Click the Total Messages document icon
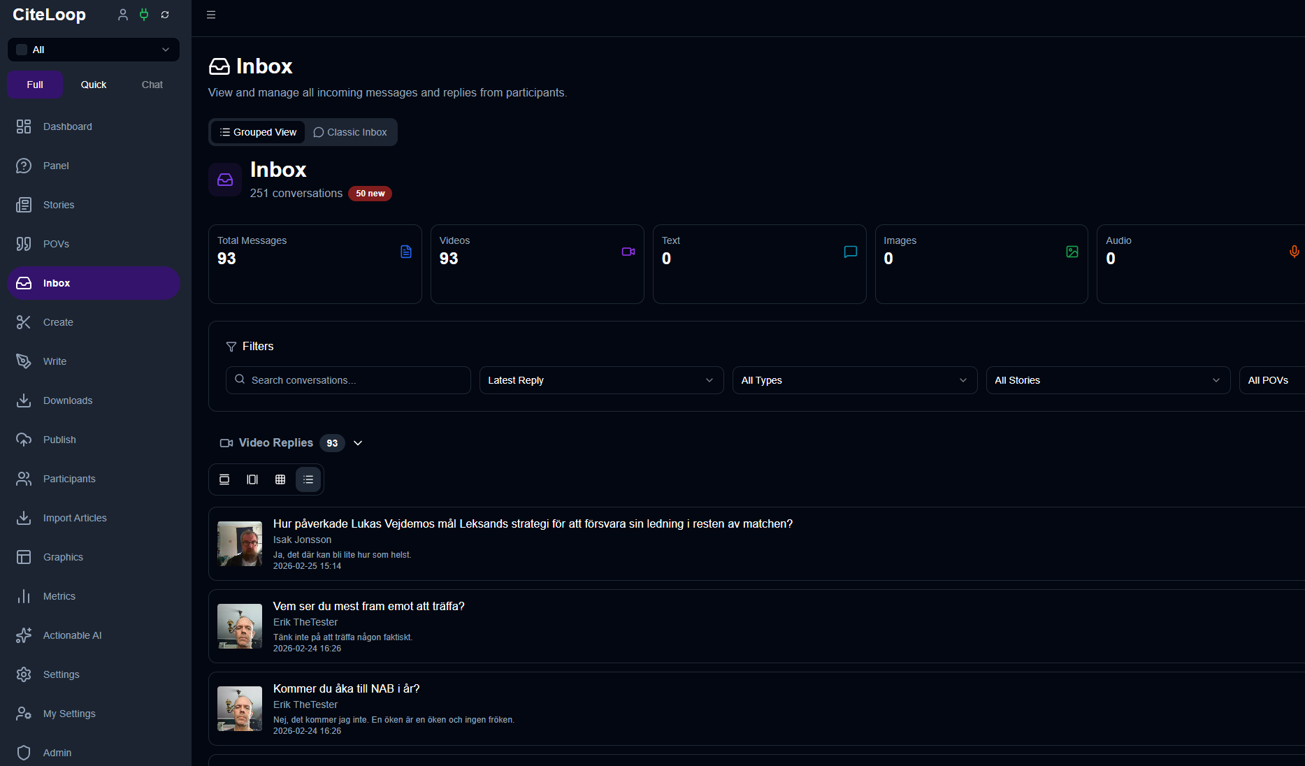 pos(406,252)
